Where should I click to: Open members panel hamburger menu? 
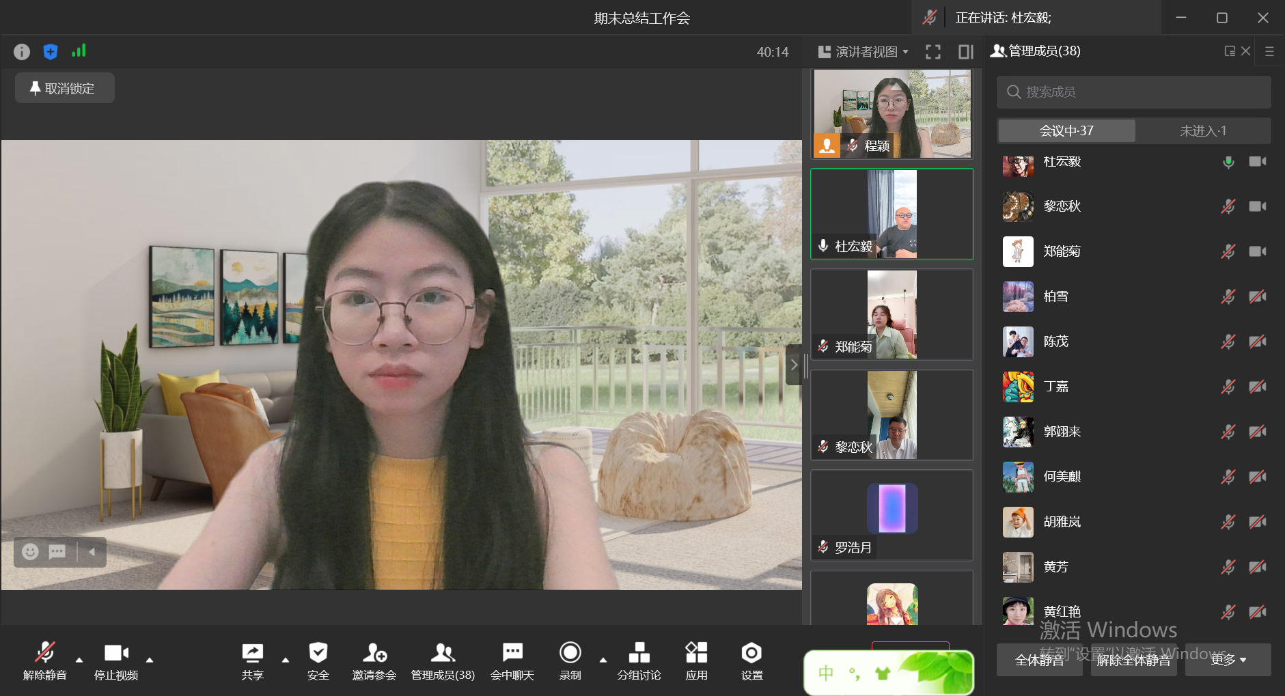coord(1269,51)
